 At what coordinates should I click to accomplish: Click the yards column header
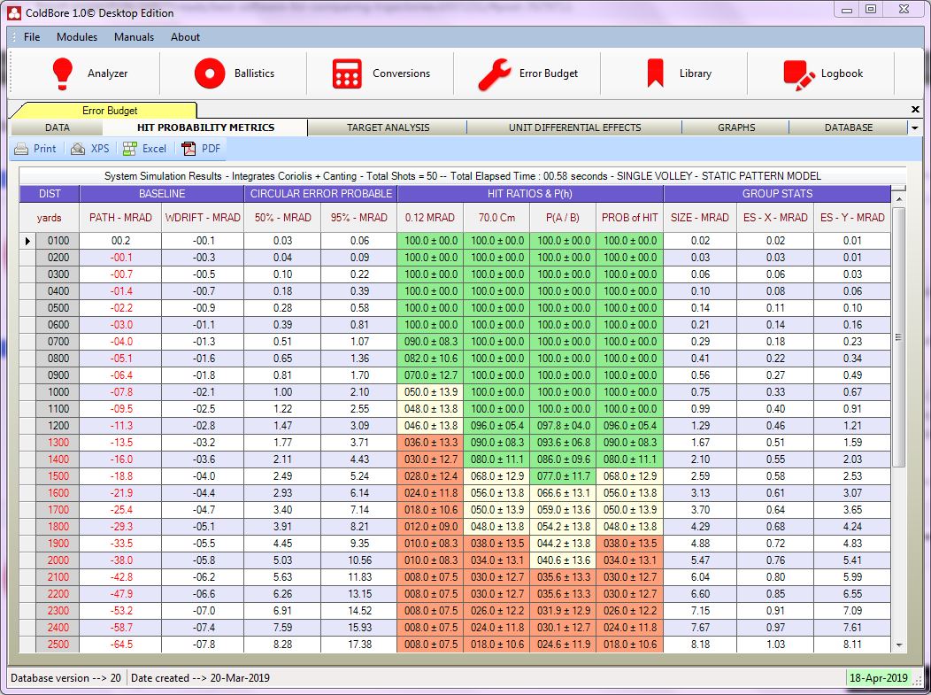click(x=50, y=218)
